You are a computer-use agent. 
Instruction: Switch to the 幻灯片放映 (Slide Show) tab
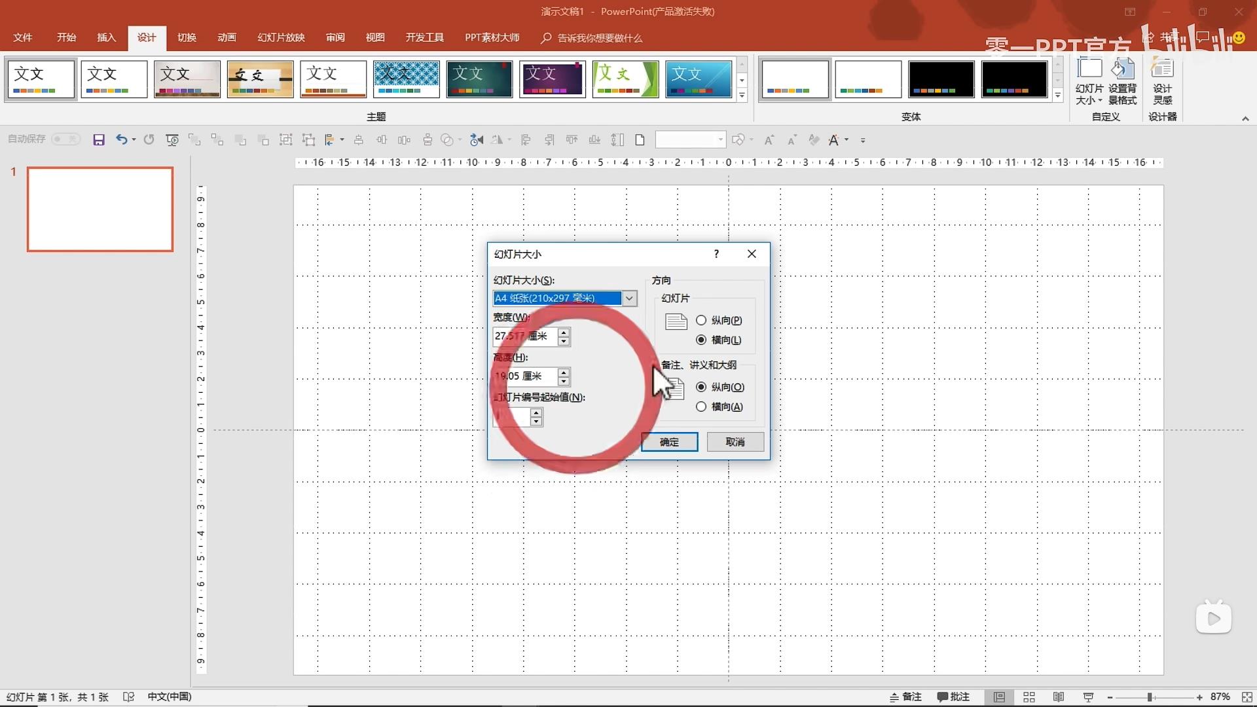(x=281, y=37)
